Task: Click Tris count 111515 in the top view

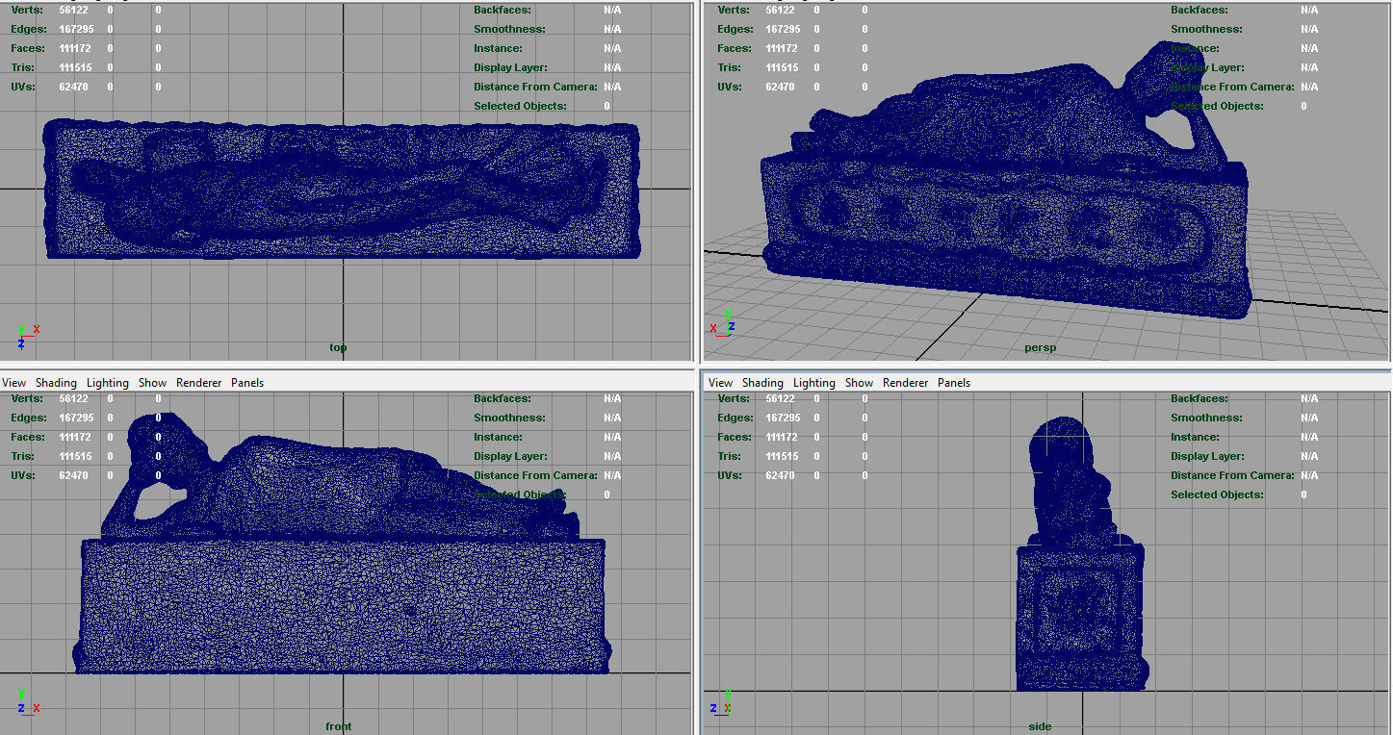Action: pos(78,67)
